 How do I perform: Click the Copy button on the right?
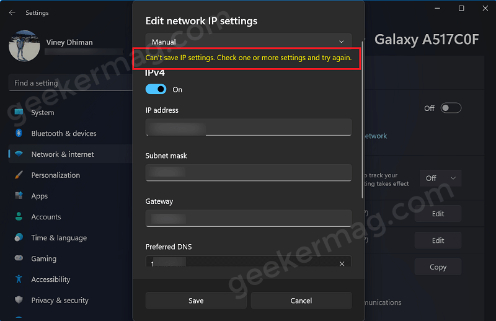click(438, 267)
